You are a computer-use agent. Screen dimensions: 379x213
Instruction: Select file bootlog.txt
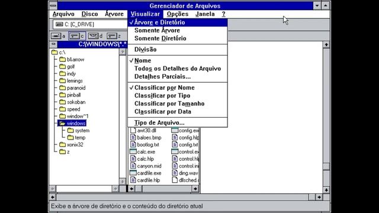(144, 144)
